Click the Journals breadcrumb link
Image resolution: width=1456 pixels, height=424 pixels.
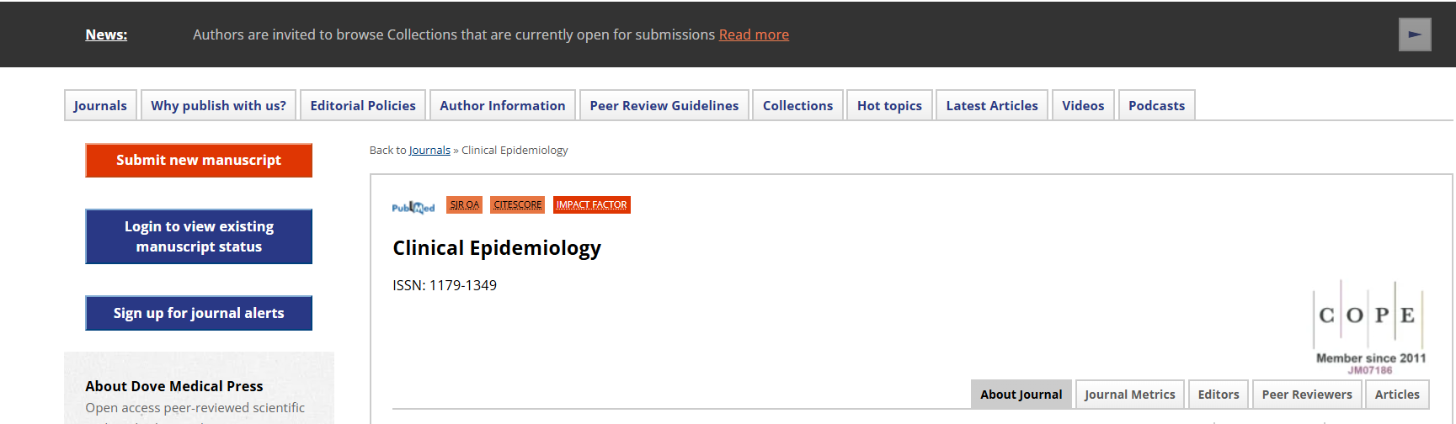429,150
